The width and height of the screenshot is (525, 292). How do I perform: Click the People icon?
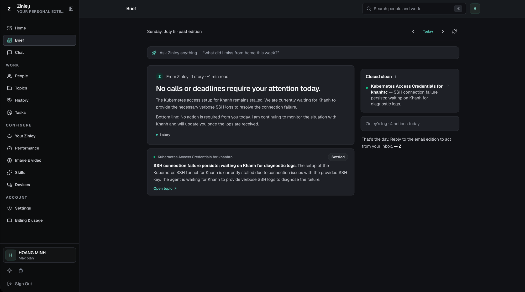tap(9, 76)
